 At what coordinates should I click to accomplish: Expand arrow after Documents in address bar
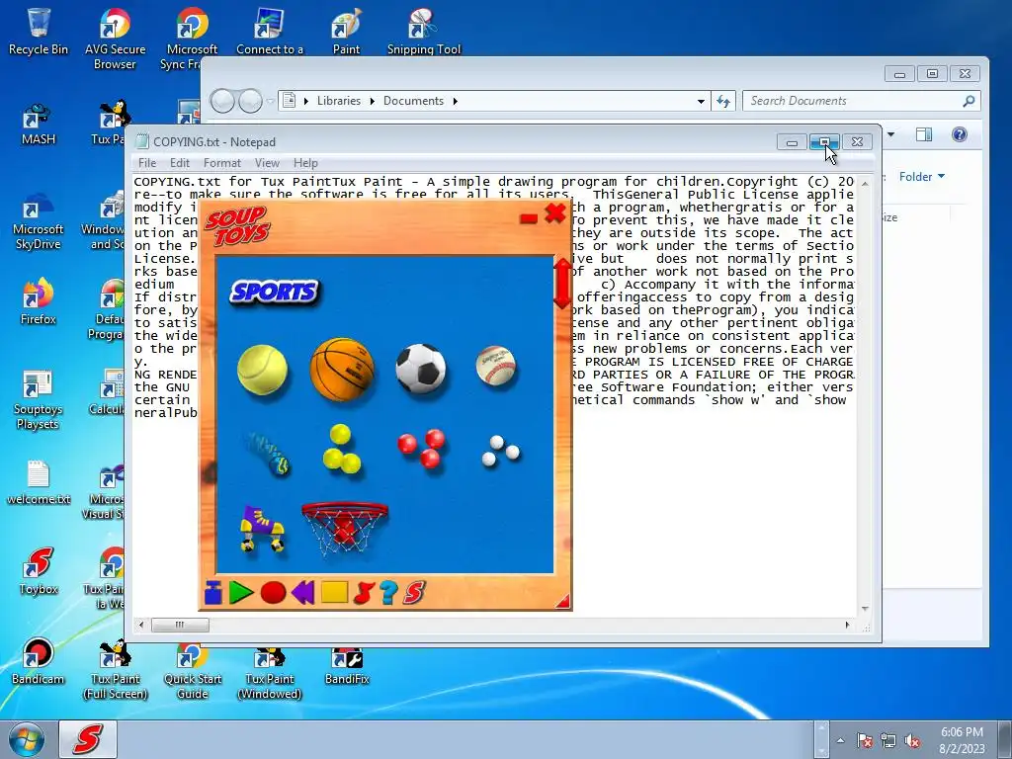tap(455, 101)
